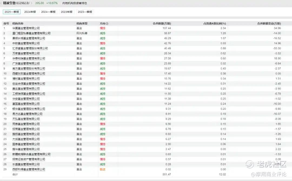Click the 序号 column header
The image size is (292, 181).
6,23
